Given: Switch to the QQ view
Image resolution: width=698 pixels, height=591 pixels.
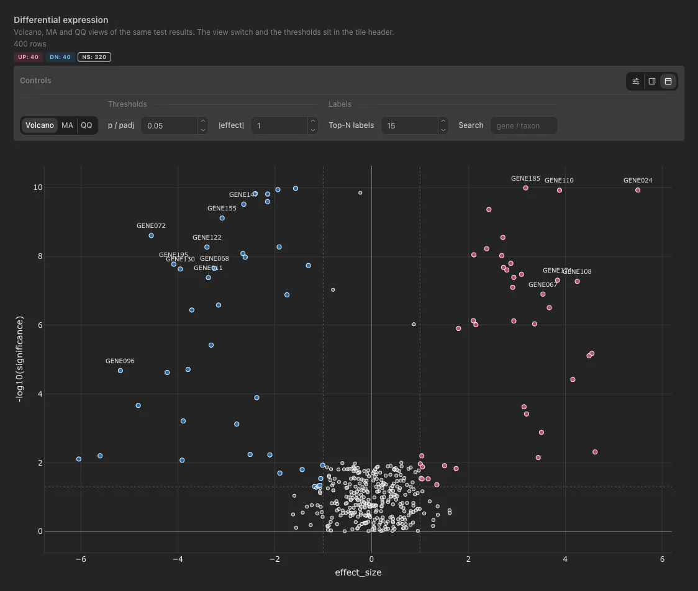Looking at the screenshot, I should (x=86, y=125).
